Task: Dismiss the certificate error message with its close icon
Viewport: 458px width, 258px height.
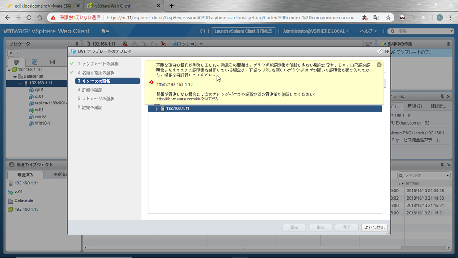Action: [x=378, y=64]
